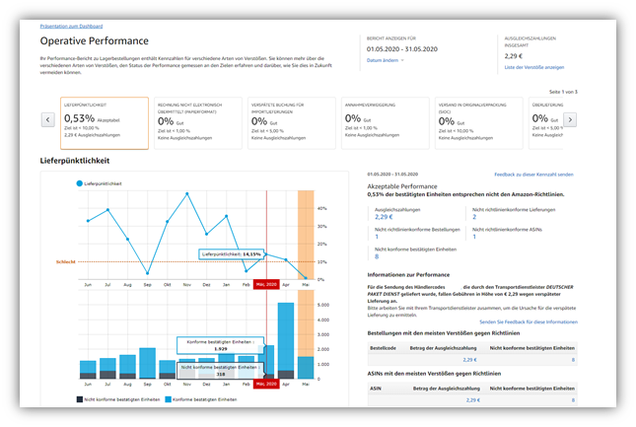
Task: Click the Seite 1 von 3 page indicator
Action: tap(563, 92)
